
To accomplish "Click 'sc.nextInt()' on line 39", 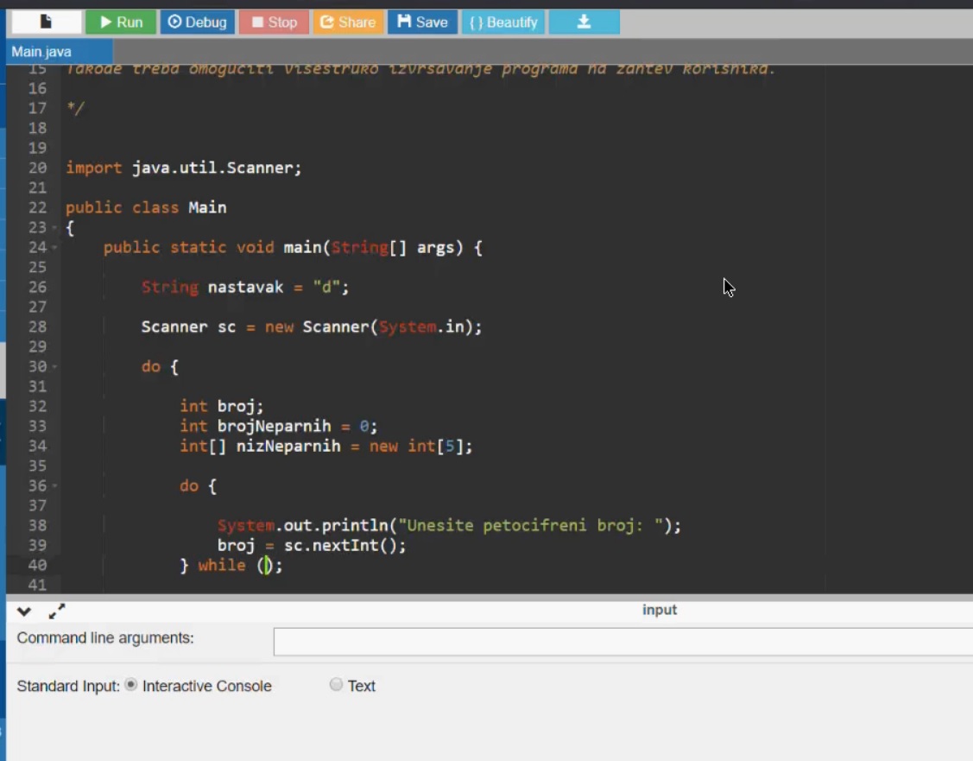I will [340, 546].
